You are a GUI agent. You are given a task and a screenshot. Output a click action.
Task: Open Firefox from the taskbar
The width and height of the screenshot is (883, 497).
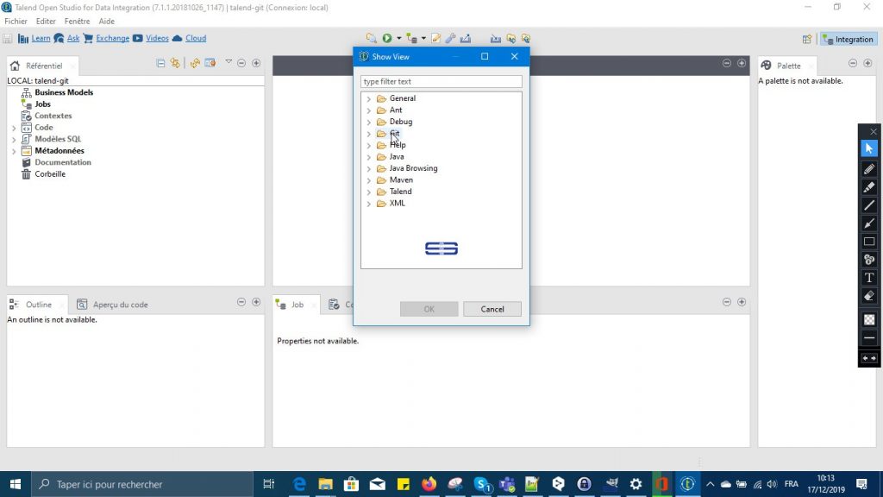429,484
